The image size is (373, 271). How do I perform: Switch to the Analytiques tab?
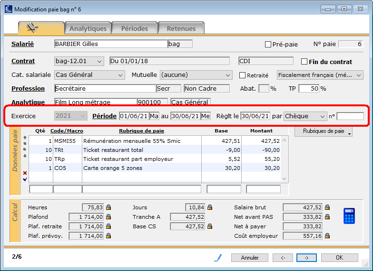pos(88,28)
